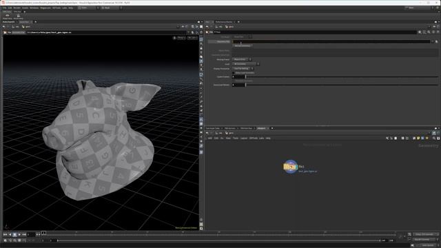The height and width of the screenshot is (248, 441).
Task: Jump to the last frame
Action: 25,234
